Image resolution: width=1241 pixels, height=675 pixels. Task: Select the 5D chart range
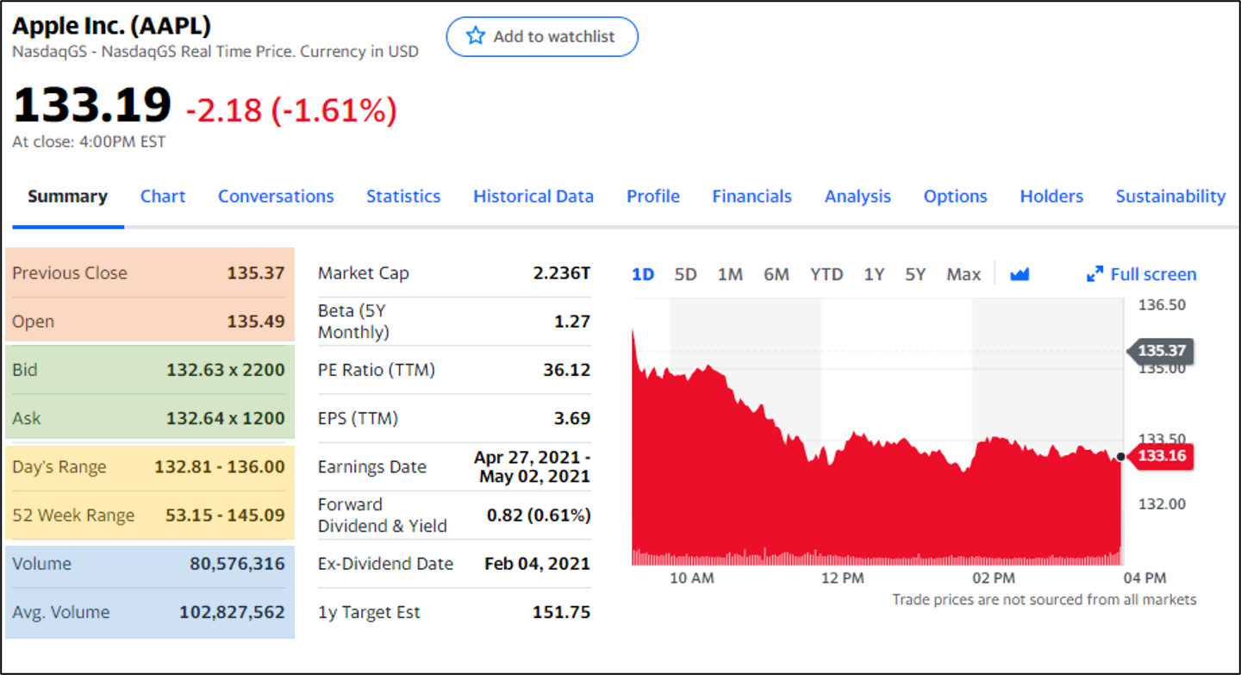[685, 274]
